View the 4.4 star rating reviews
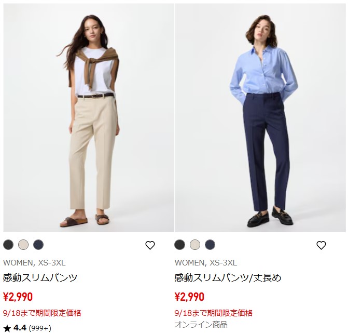The width and height of the screenshot is (348, 333). pyautogui.click(x=27, y=328)
